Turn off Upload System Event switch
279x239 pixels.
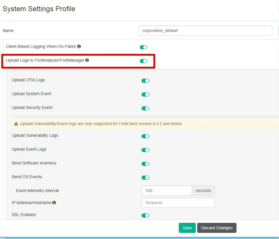(145, 95)
